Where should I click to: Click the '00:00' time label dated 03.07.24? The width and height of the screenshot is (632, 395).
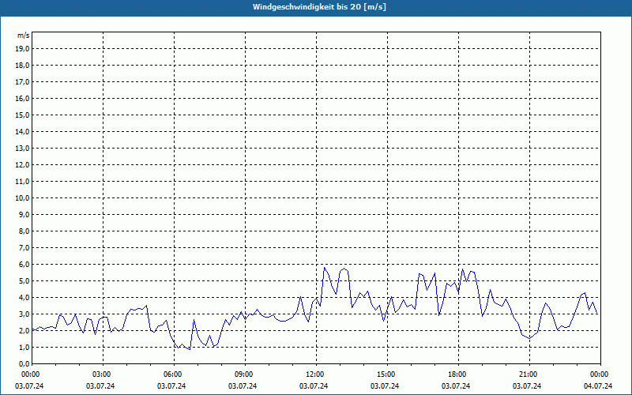[x=29, y=374]
